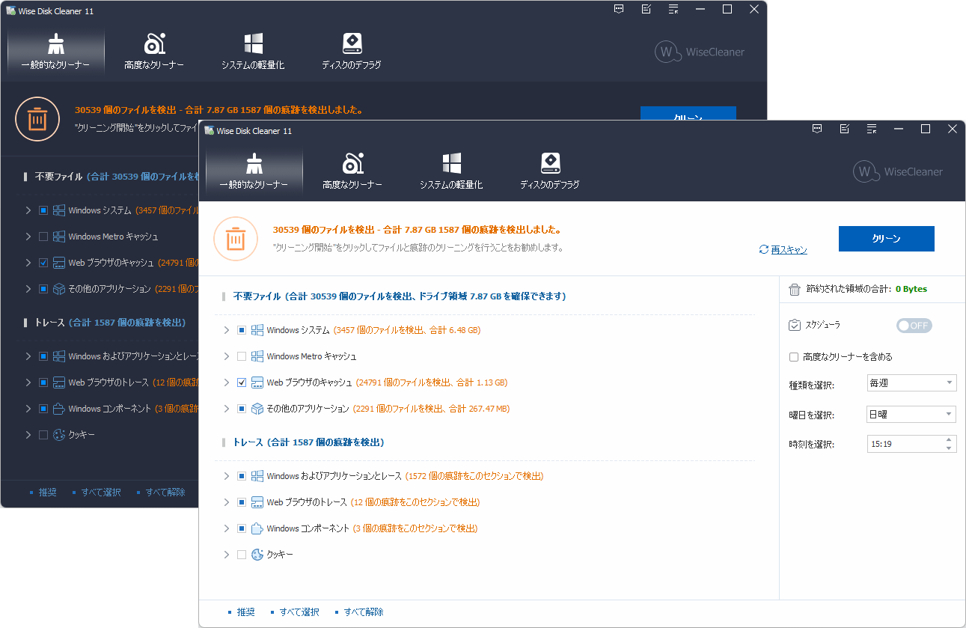Click the feedback chat icon in front title bar

click(817, 129)
